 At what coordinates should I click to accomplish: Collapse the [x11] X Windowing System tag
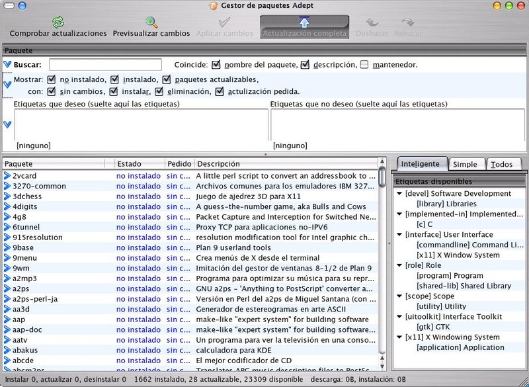(400, 337)
